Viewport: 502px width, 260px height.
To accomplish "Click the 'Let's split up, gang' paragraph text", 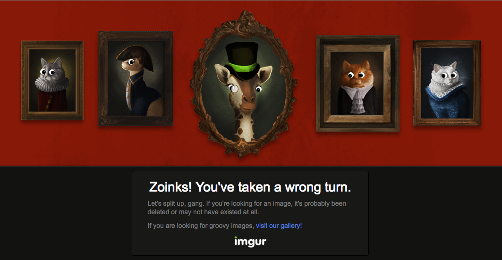I will coord(247,208).
